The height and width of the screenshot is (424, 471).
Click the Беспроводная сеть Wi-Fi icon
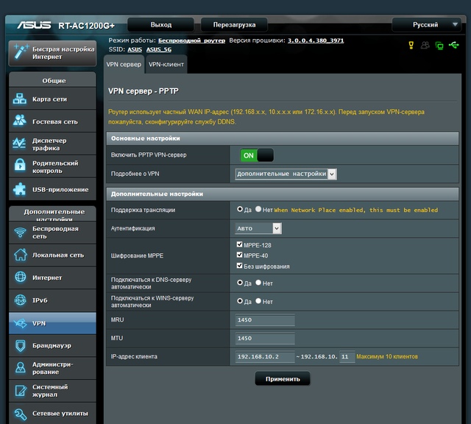(20, 233)
